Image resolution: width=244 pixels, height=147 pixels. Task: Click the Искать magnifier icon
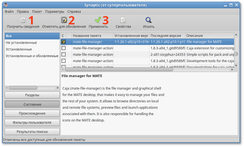click(x=149, y=20)
